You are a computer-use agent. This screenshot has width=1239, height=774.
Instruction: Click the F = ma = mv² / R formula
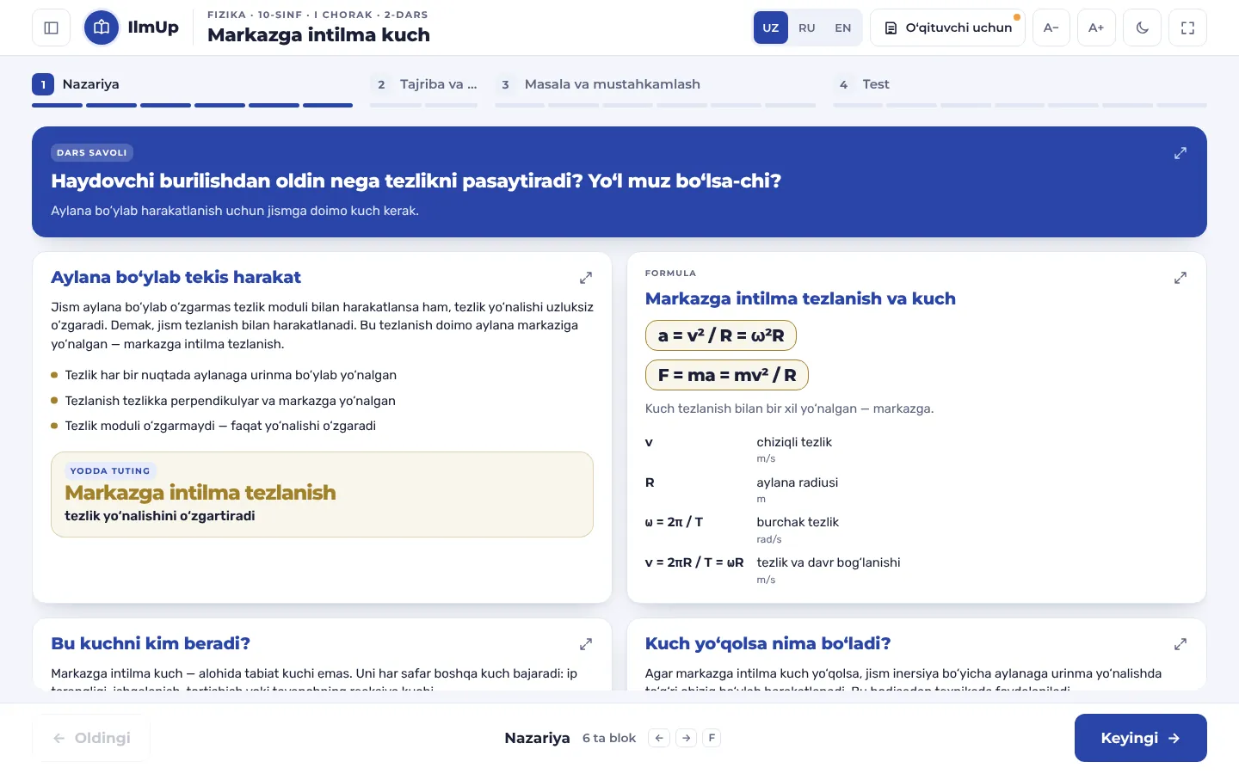point(727,375)
